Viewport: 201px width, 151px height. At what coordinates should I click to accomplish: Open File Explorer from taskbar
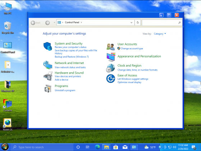(x=106, y=147)
